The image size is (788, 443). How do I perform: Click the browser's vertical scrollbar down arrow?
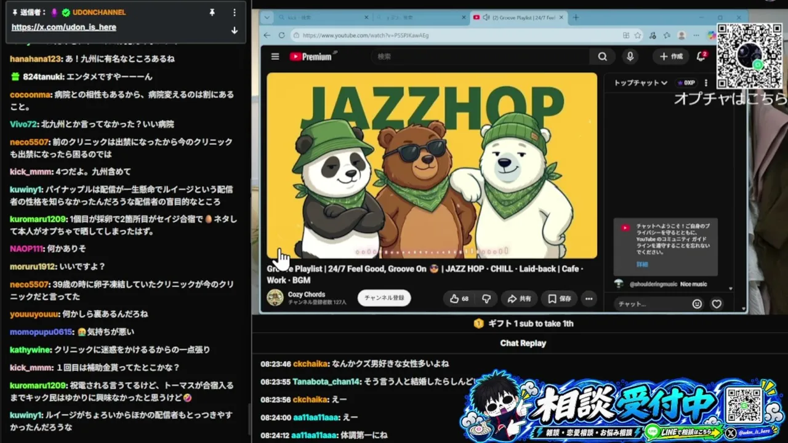[744, 309]
